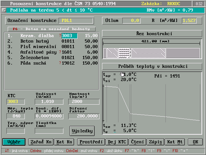Screen dimensions: 206x155
Task: Click the Tloušťka thickness input field
Action: coord(49,131)
